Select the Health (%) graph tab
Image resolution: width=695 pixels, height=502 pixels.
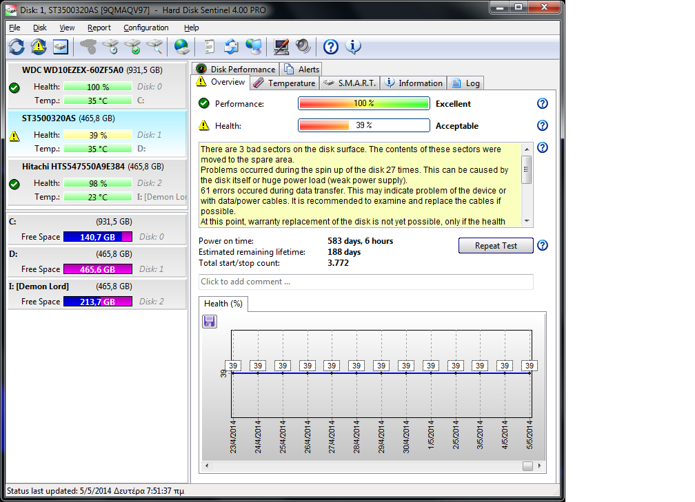(223, 304)
